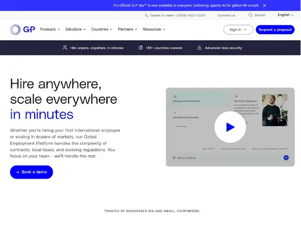Expand the Resources menu
This screenshot has height=225, width=301.
[154, 29]
